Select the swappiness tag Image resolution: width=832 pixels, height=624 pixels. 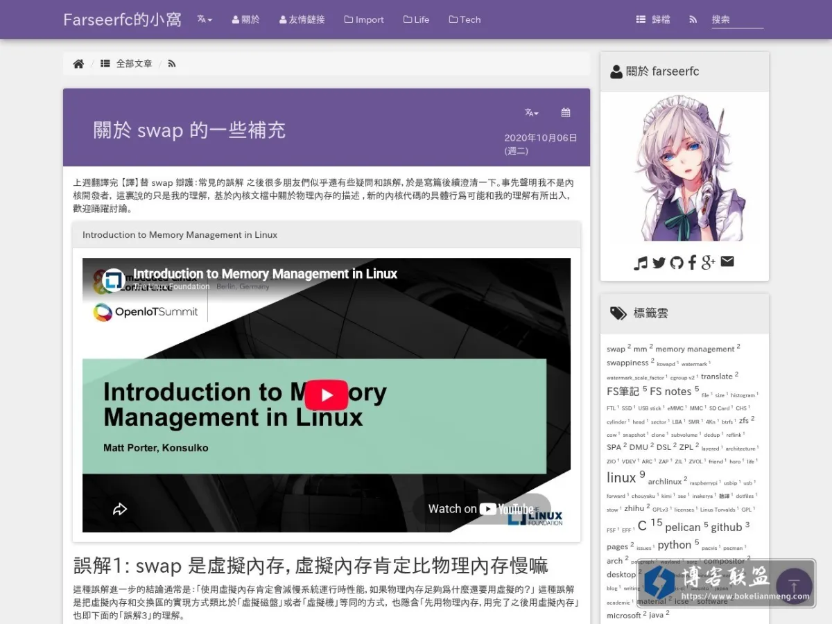click(x=627, y=363)
